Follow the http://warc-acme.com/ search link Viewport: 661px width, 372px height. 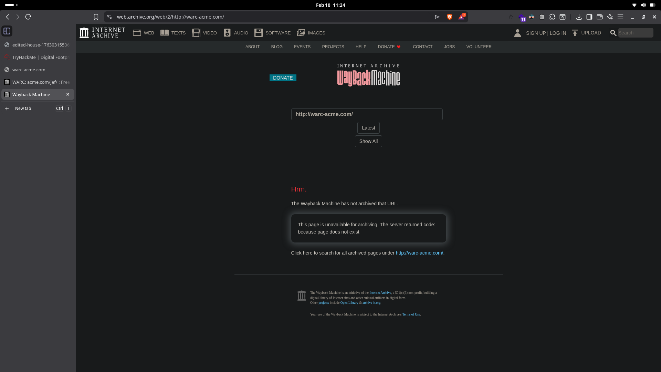419,253
